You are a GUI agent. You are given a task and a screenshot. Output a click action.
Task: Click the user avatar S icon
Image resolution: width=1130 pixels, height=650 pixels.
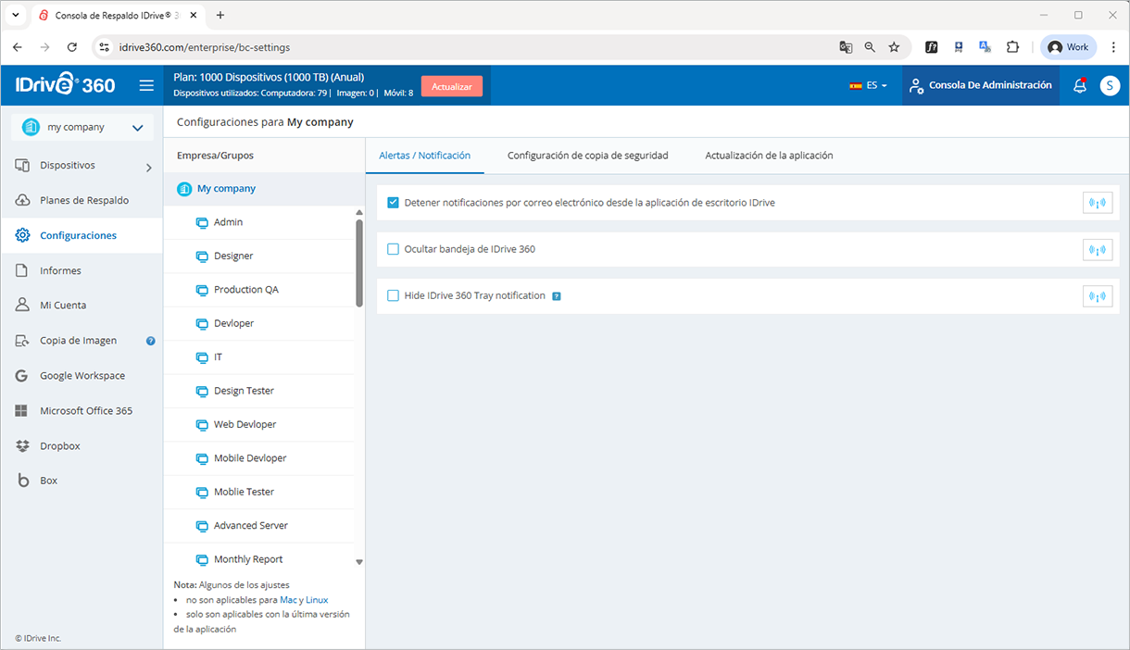pos(1110,86)
